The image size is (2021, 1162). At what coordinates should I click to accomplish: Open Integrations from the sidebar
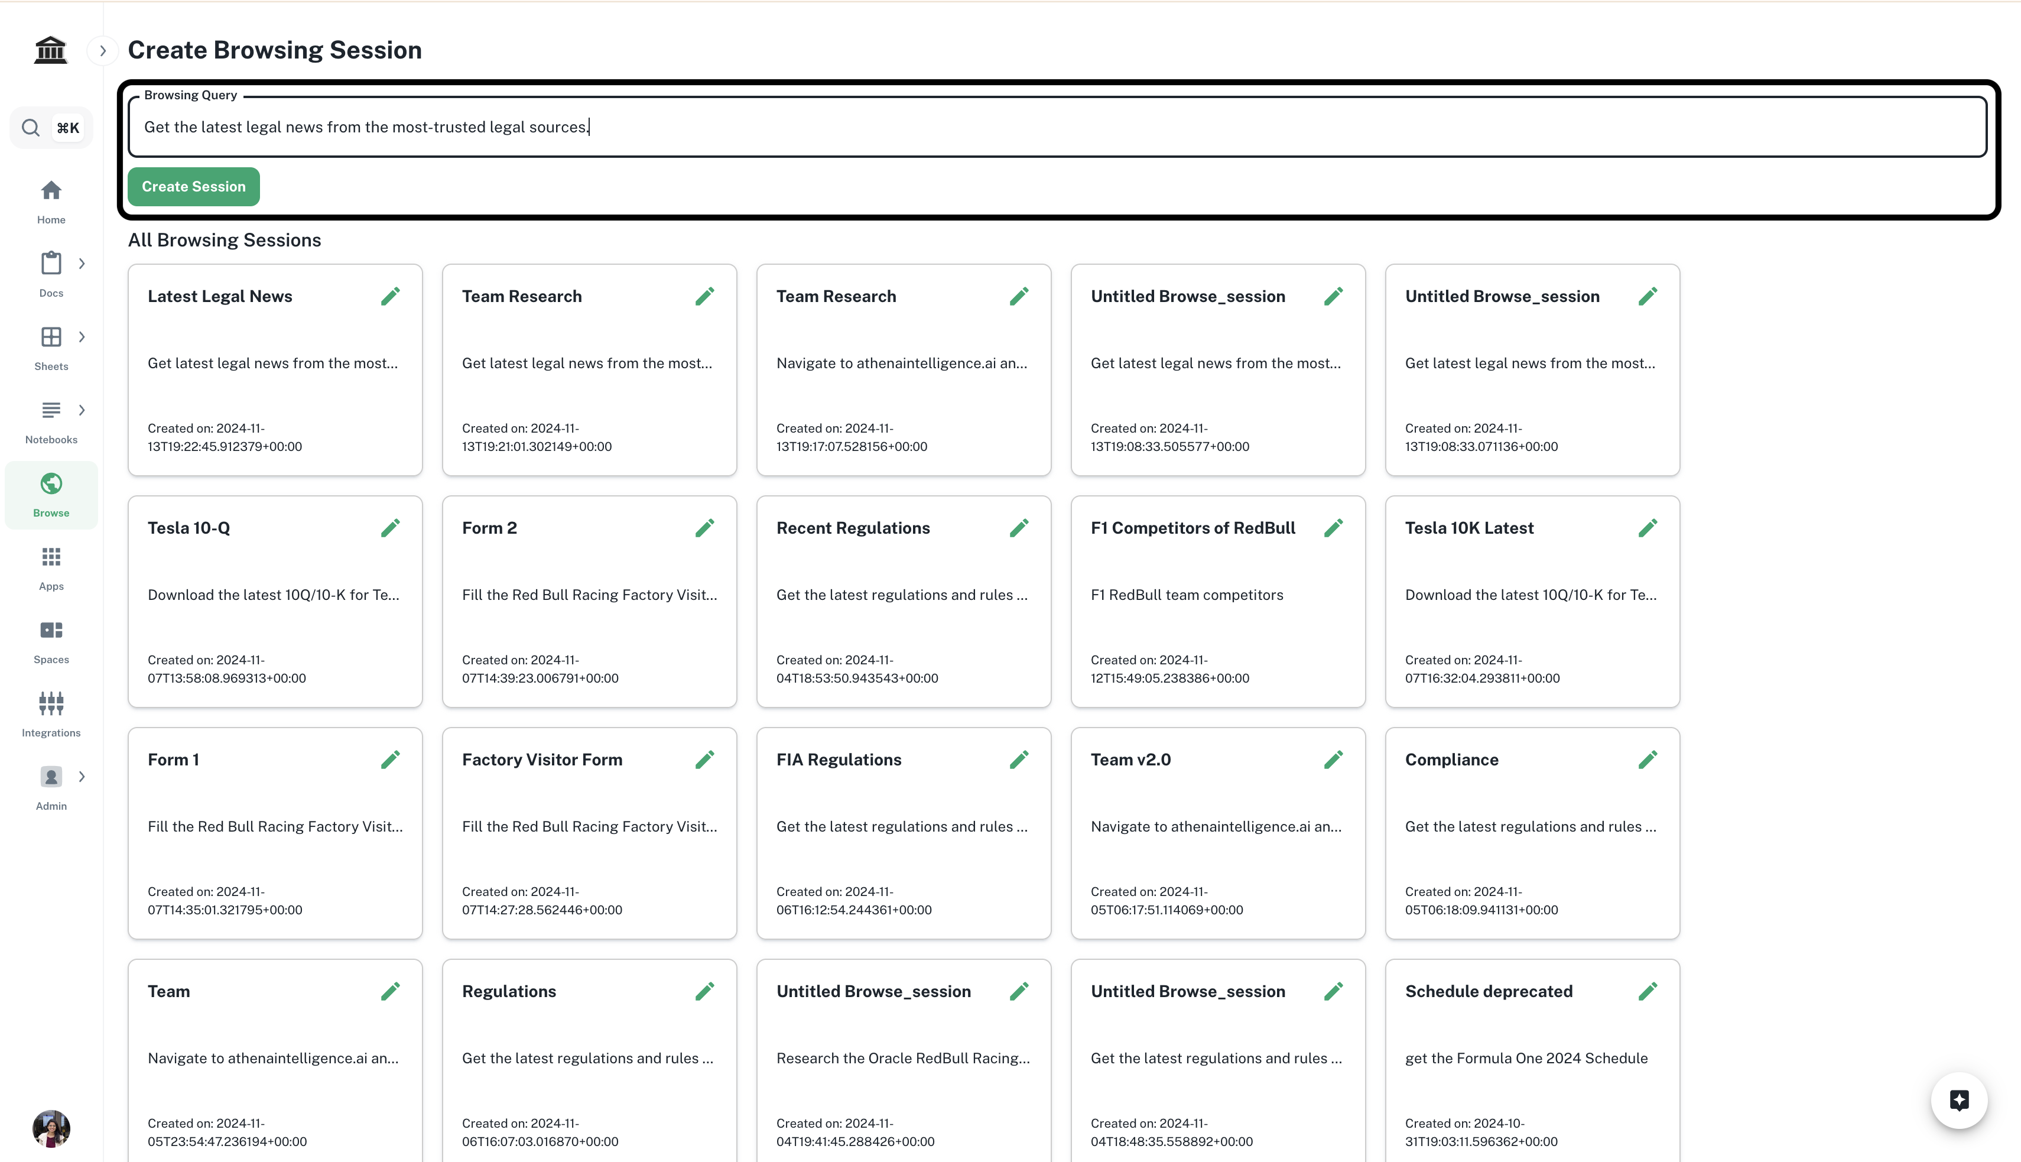(x=51, y=715)
